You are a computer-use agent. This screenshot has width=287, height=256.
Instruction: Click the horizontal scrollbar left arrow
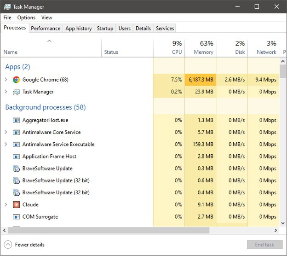tap(5, 230)
